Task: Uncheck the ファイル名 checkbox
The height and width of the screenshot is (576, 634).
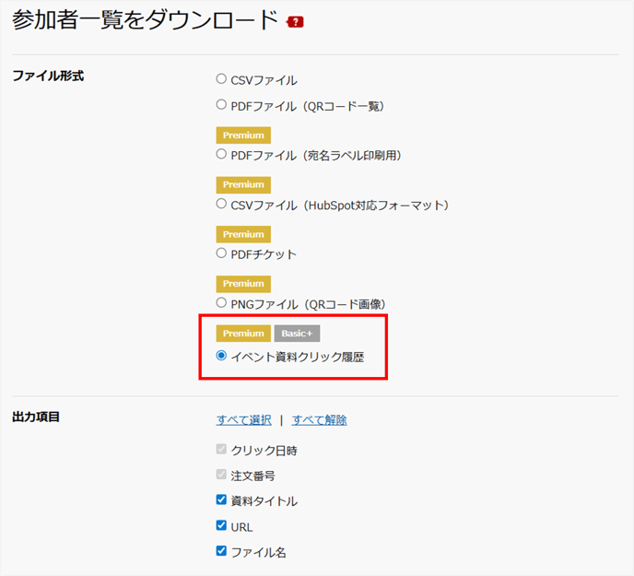Action: click(x=221, y=551)
